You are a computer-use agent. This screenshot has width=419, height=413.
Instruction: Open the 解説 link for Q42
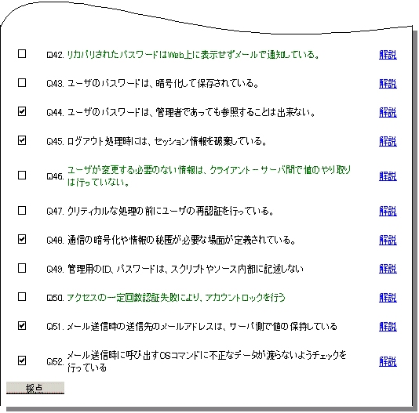tap(388, 55)
